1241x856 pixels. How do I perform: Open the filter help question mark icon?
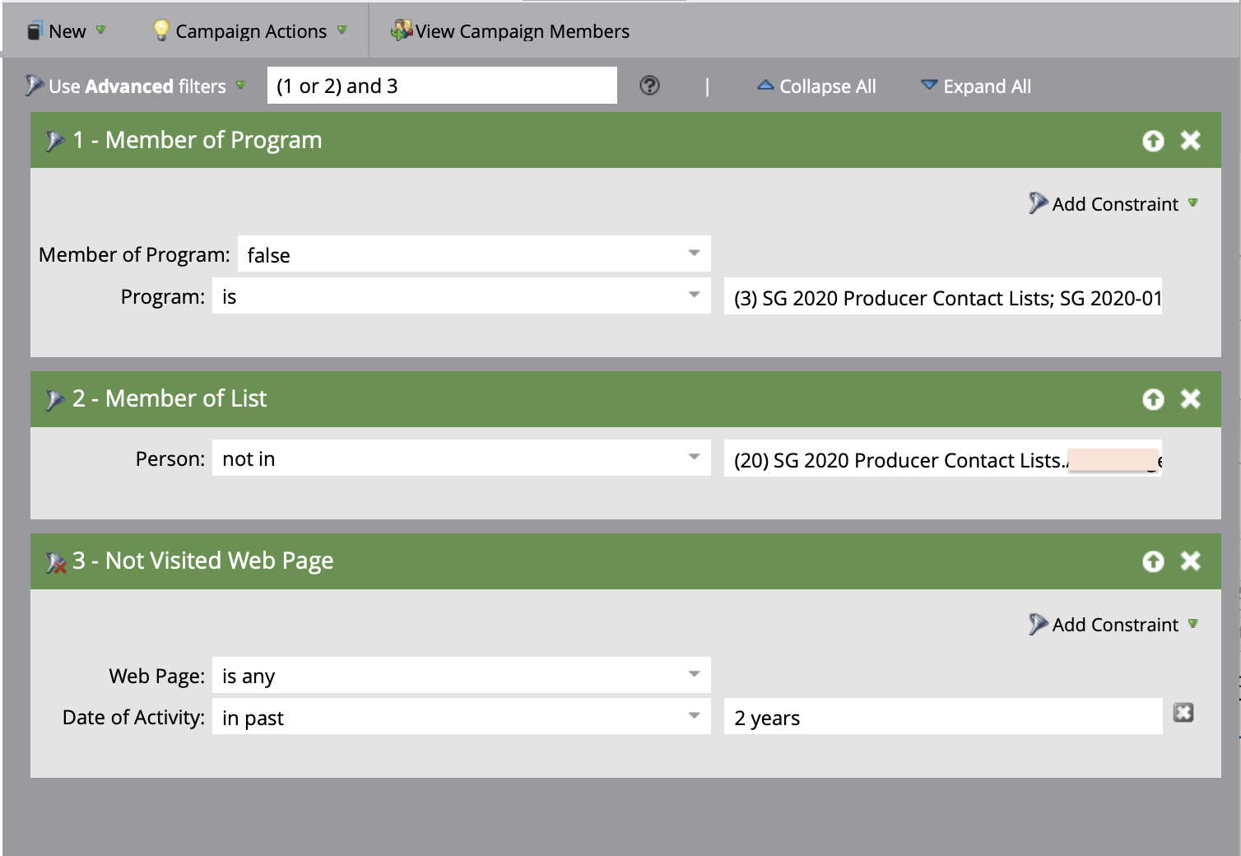648,85
